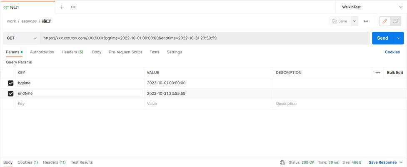Open the request Body tab
407x167 pixels.
[x=97, y=52]
